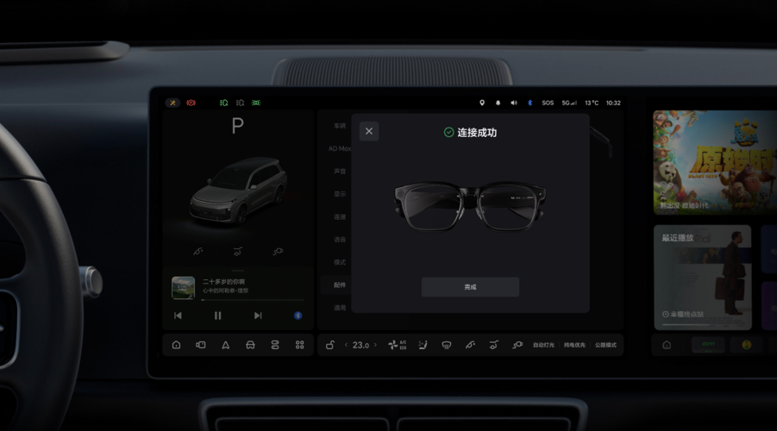Tap the door lock icon

click(329, 345)
